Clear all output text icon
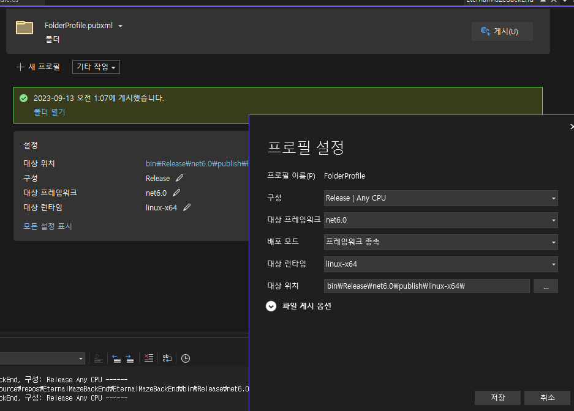The width and height of the screenshot is (574, 411). tap(149, 358)
